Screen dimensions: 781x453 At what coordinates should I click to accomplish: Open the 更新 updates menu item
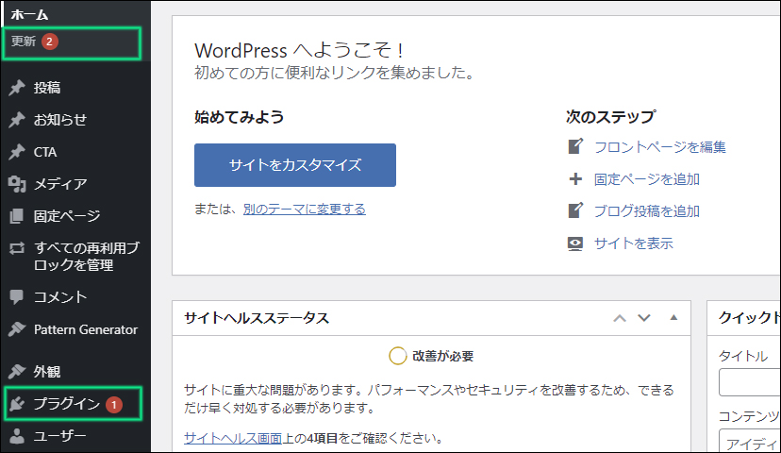click(24, 42)
